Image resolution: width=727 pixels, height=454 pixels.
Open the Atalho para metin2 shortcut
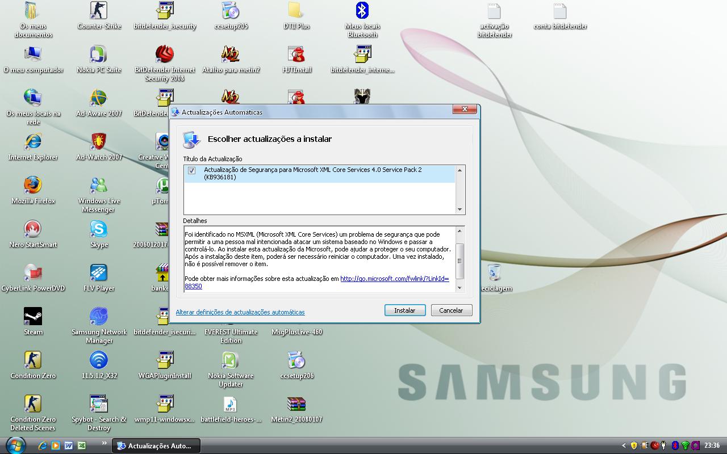231,60
